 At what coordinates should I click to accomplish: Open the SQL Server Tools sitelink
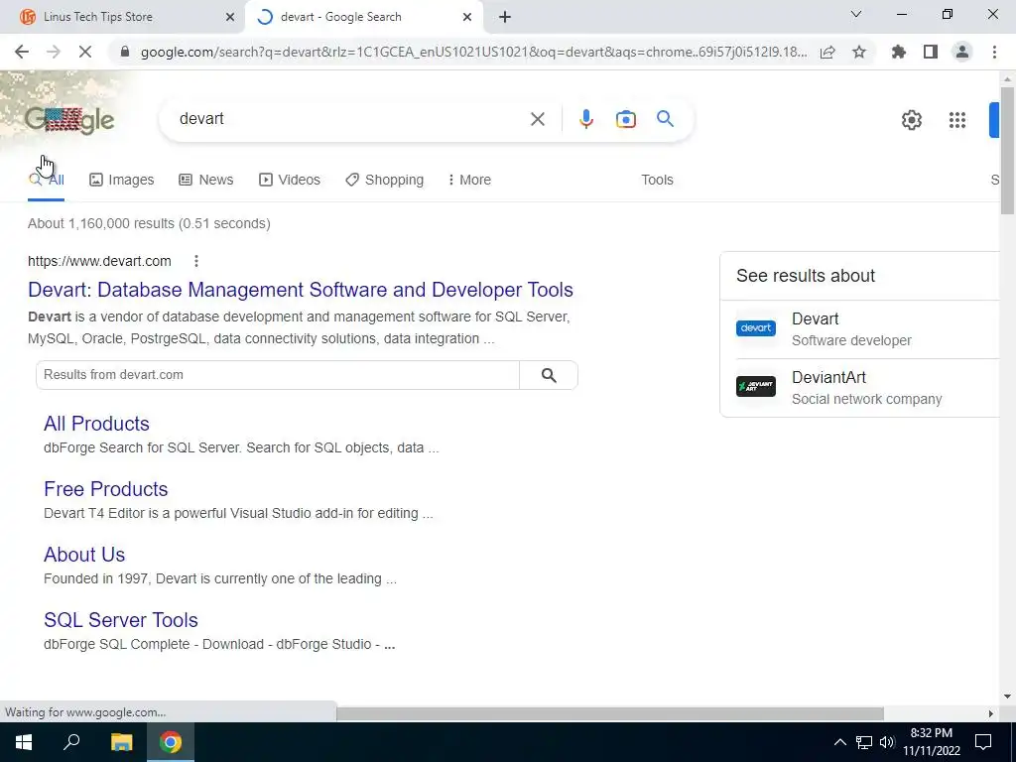pyautogui.click(x=121, y=620)
